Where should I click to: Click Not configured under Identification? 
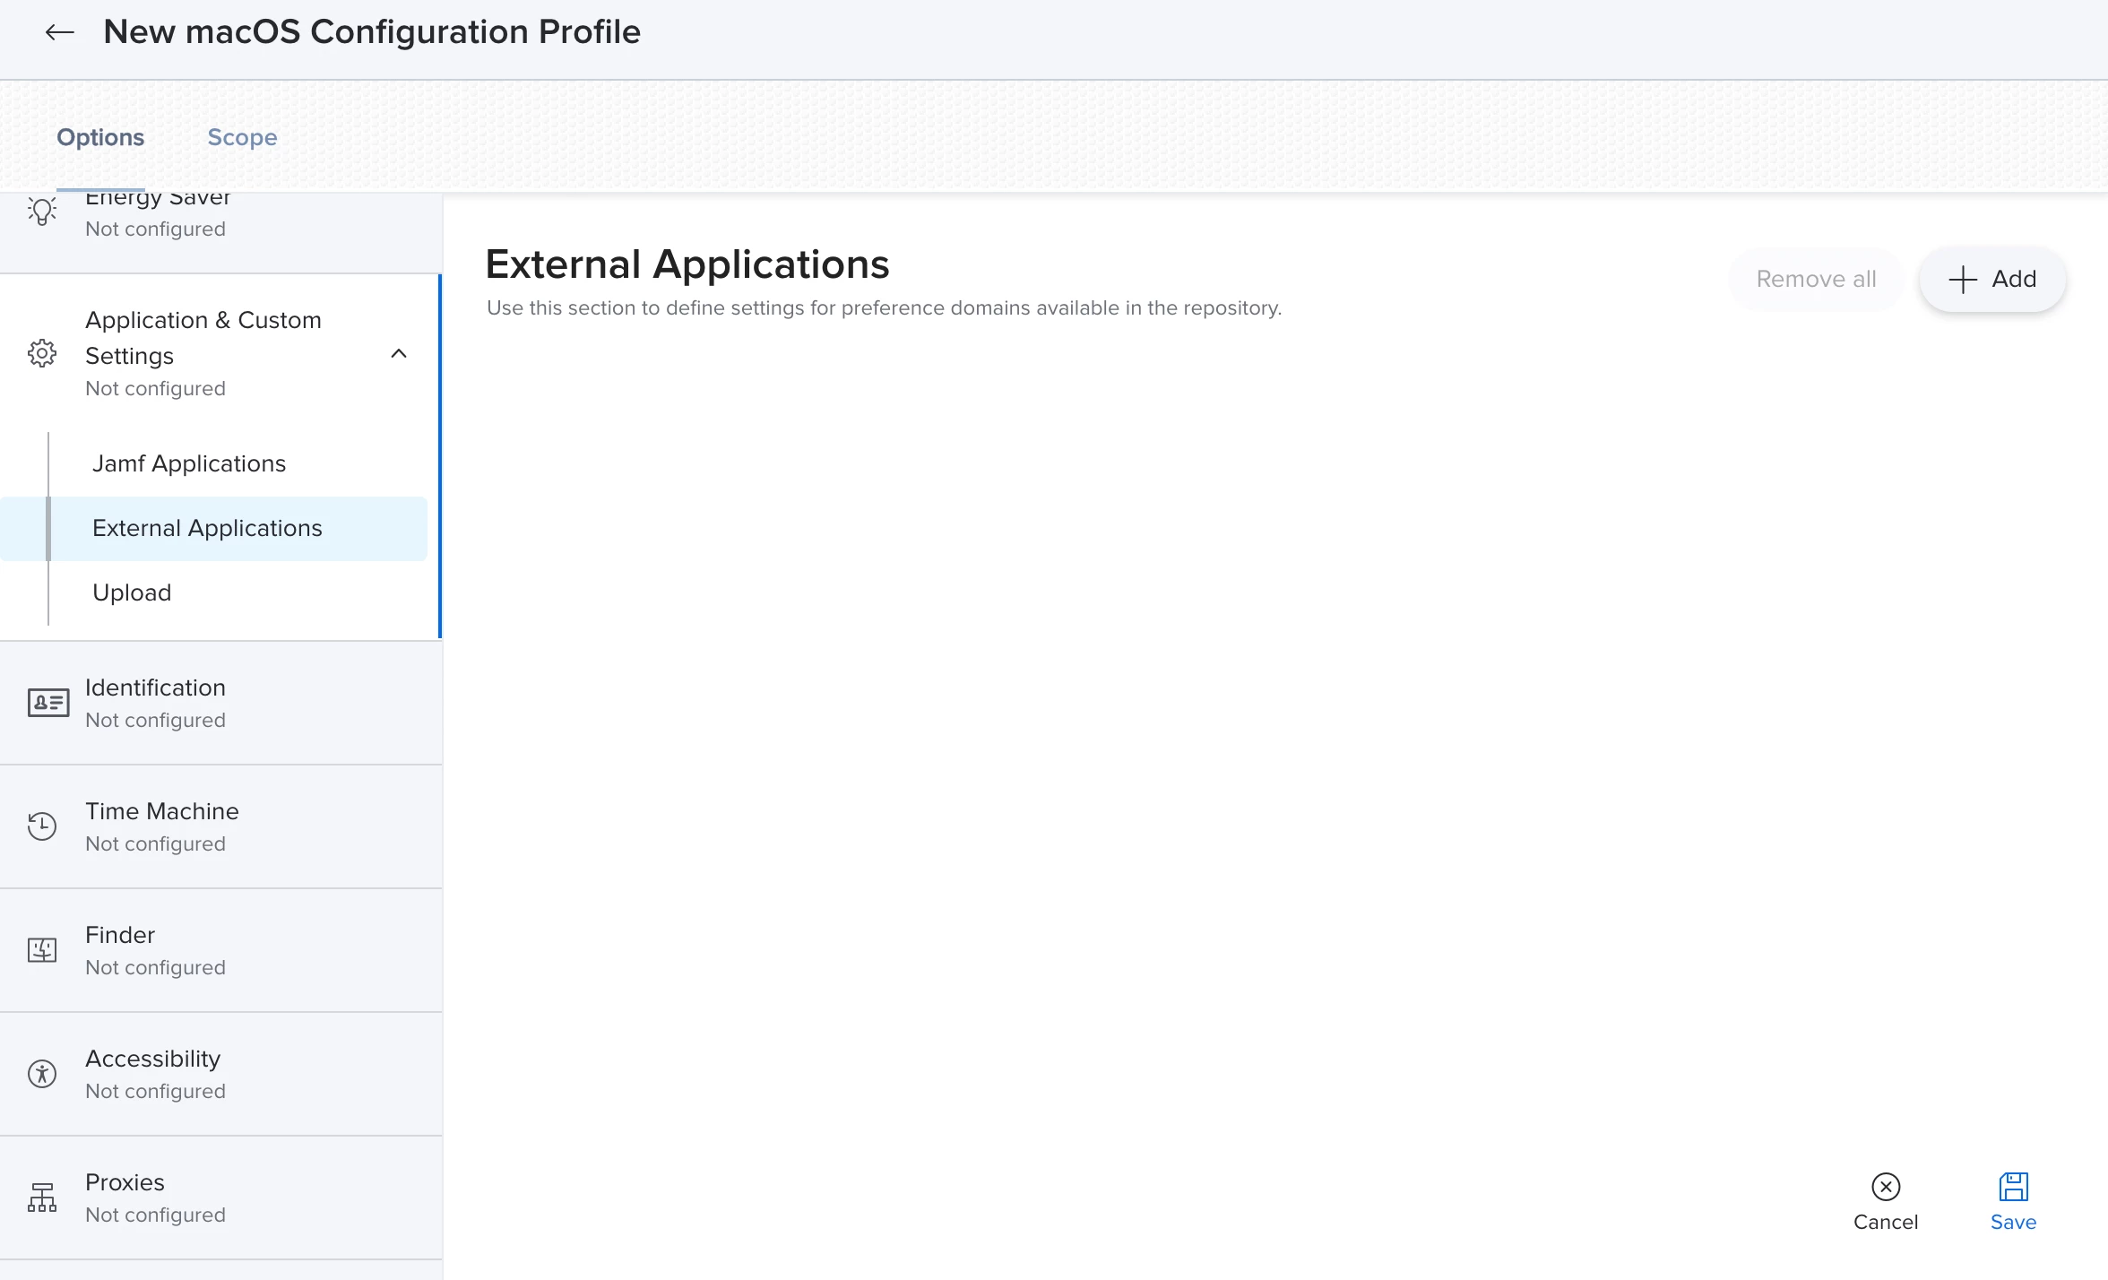[x=155, y=720]
